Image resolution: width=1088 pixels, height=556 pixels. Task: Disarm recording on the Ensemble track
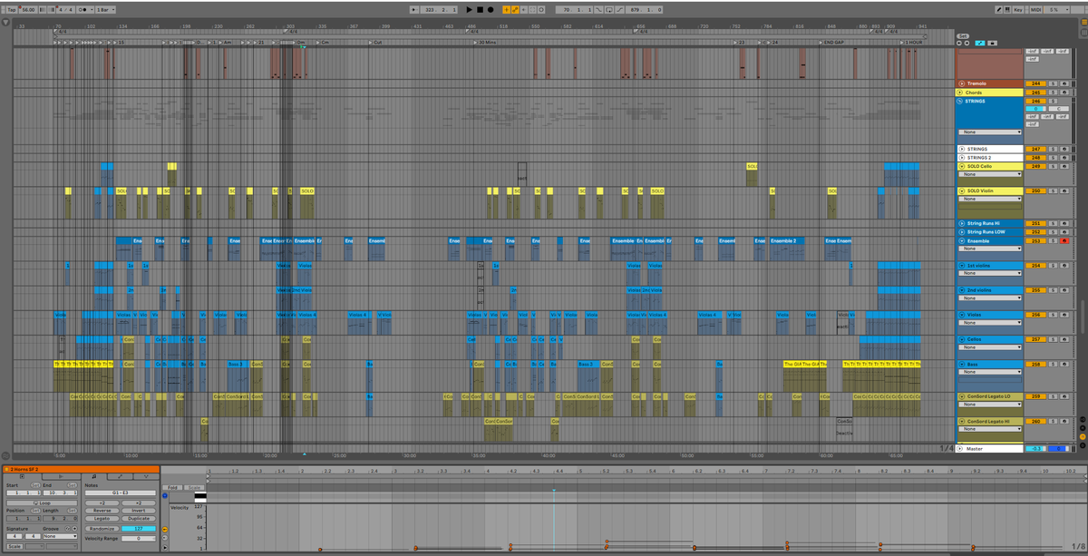[x=1065, y=240]
